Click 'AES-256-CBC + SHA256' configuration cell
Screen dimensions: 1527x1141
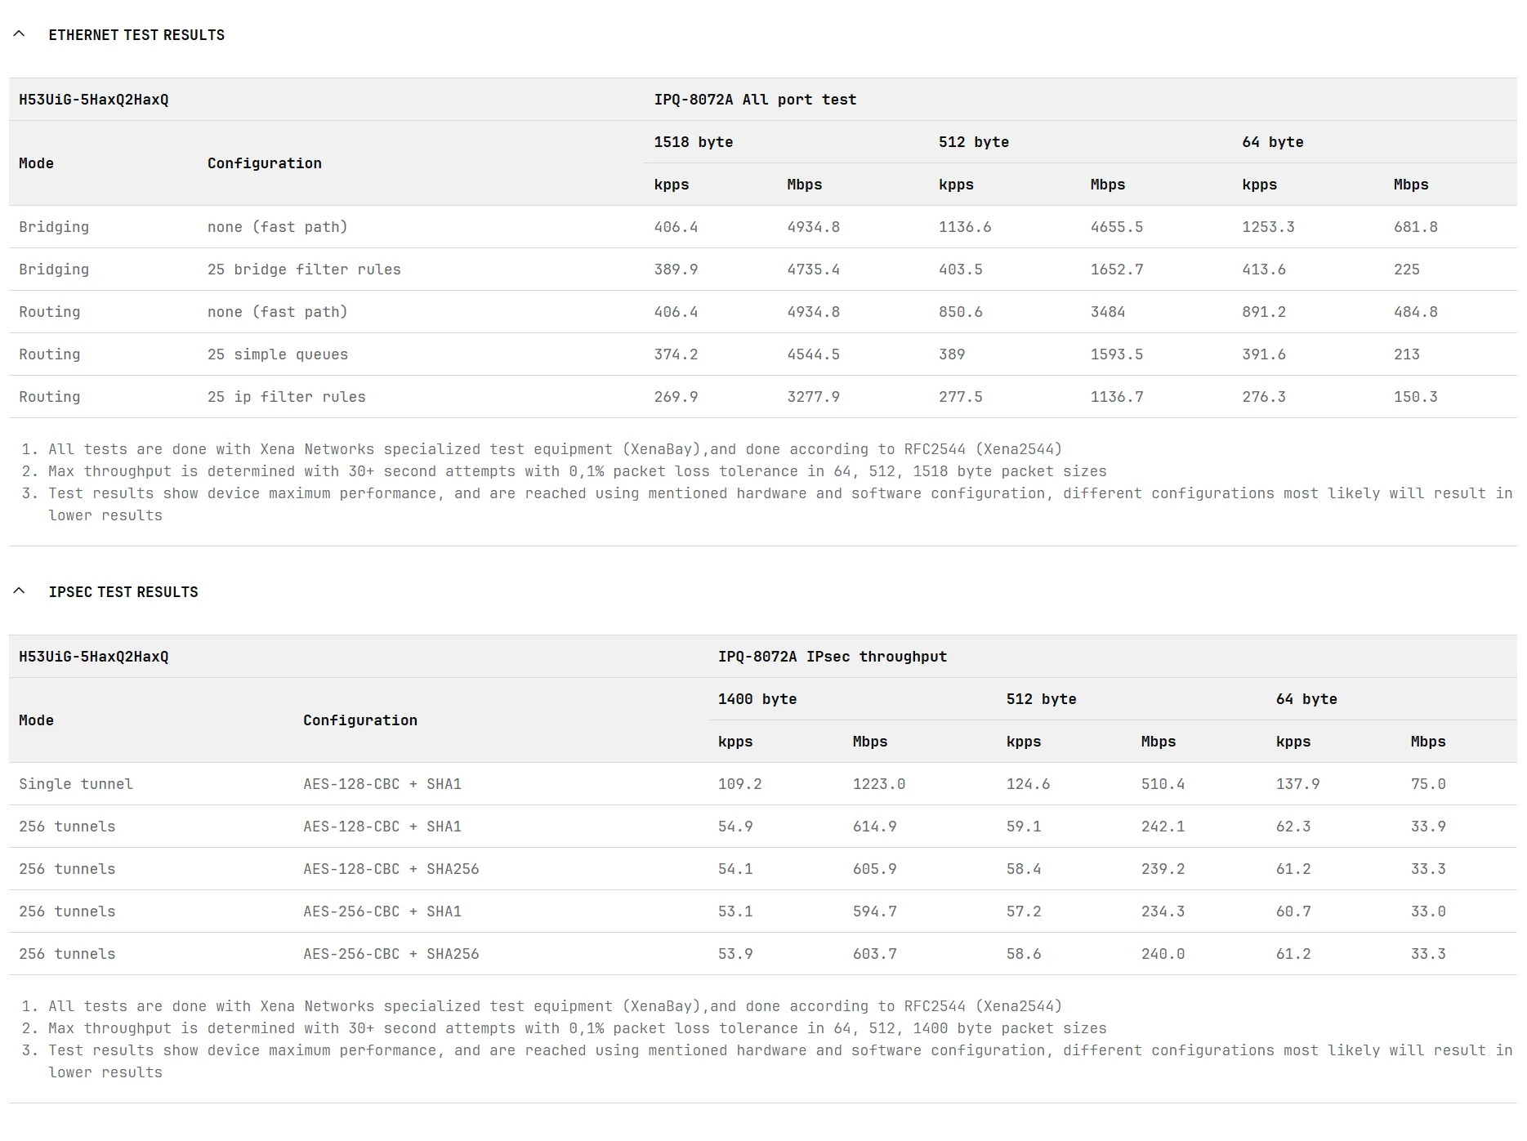[391, 954]
